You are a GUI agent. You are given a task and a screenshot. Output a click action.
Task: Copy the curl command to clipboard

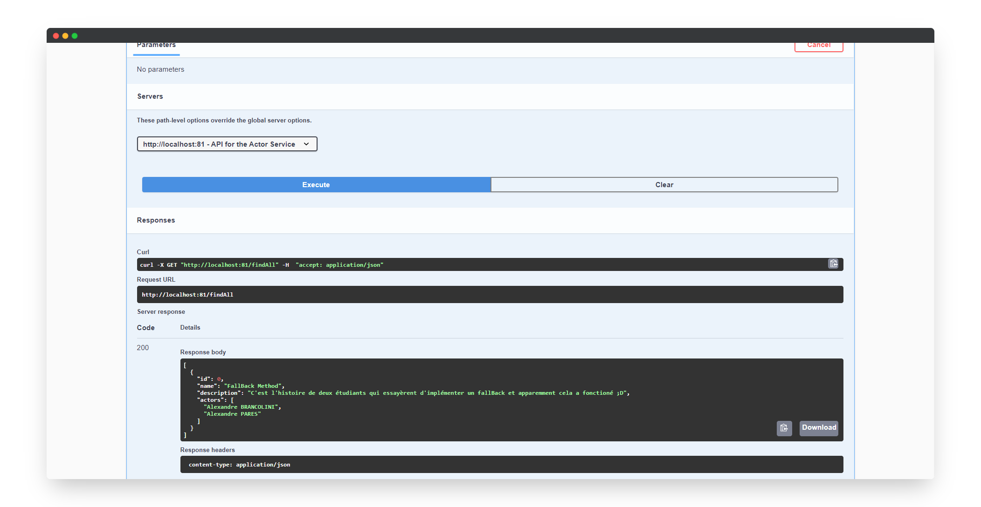833,264
